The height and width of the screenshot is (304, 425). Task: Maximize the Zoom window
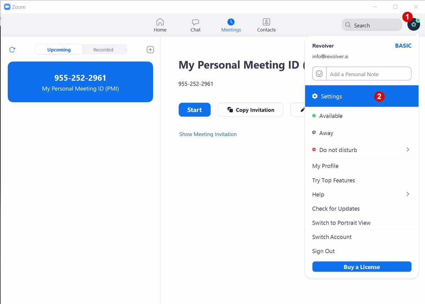(395, 7)
